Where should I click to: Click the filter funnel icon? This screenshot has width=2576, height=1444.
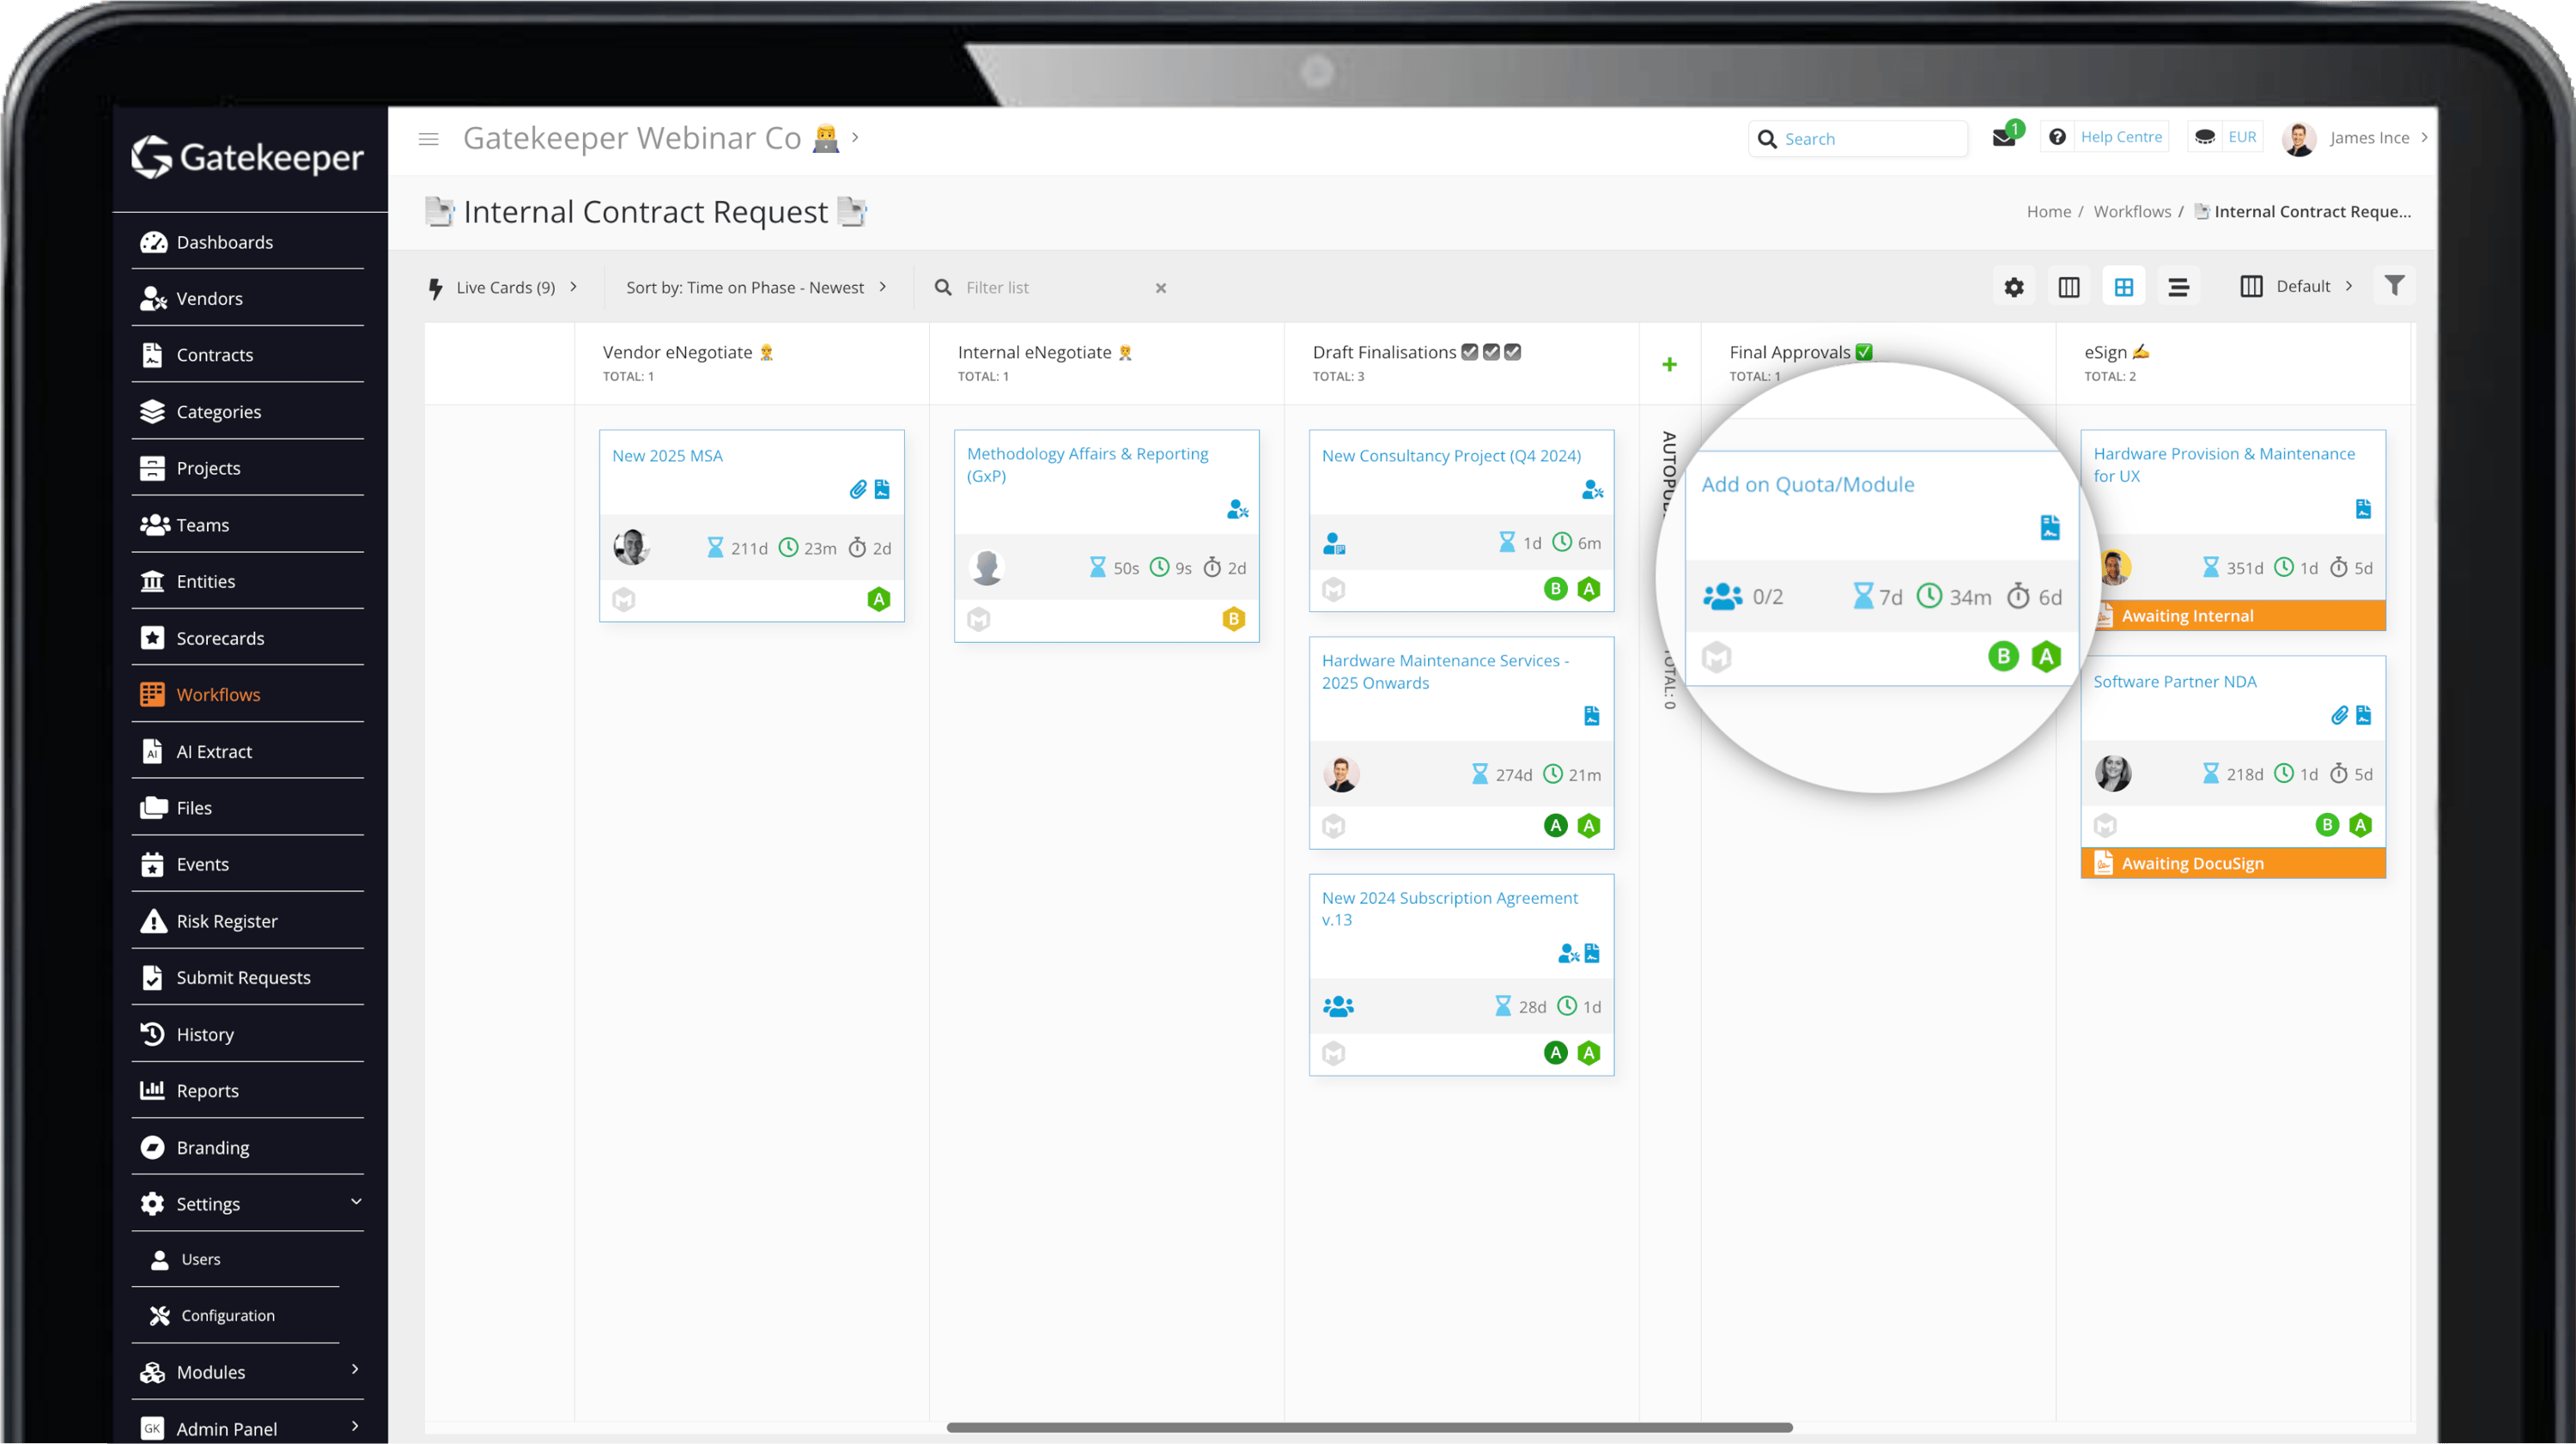click(x=2394, y=286)
